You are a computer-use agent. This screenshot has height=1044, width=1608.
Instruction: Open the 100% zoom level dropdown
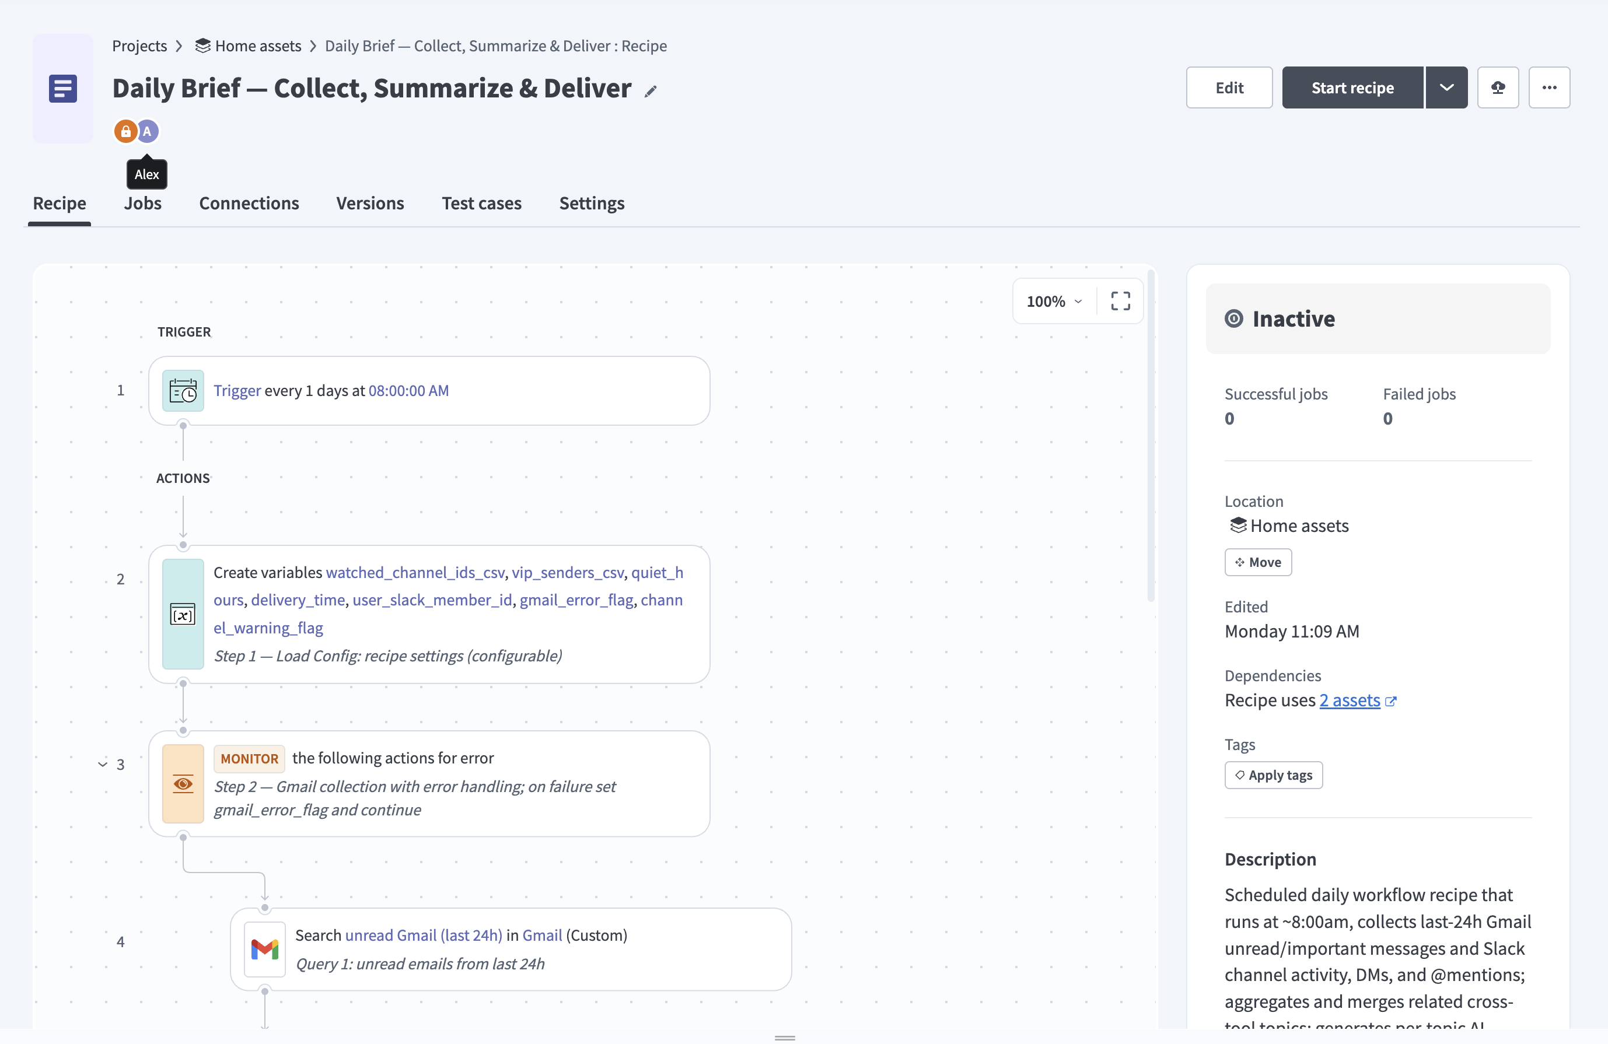1054,301
